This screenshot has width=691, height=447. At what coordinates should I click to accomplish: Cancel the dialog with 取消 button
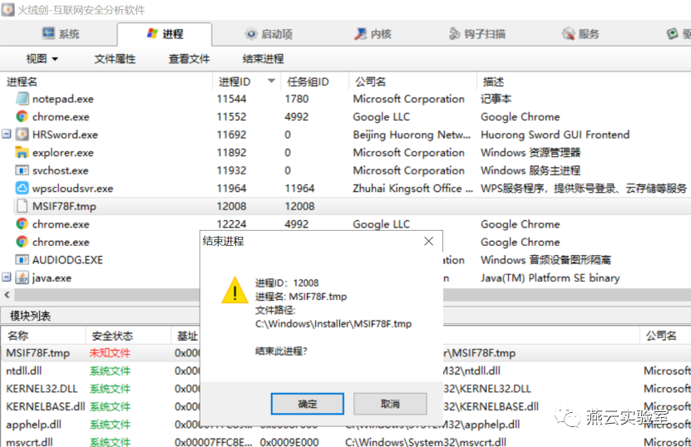pos(390,404)
